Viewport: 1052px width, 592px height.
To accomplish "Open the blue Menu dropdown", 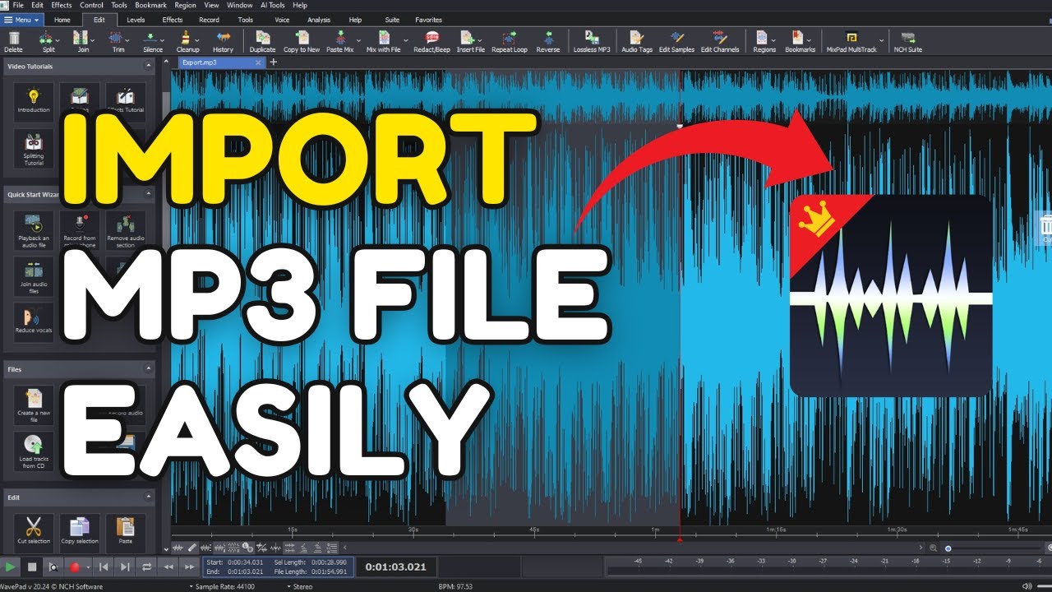I will (21, 19).
